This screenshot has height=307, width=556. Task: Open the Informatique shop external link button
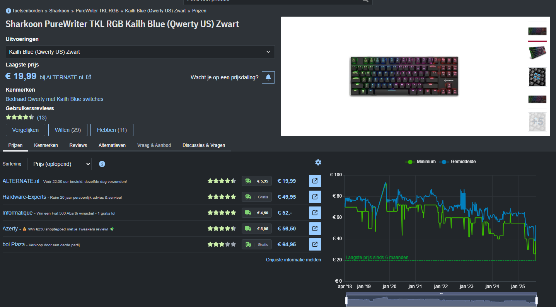click(x=315, y=213)
